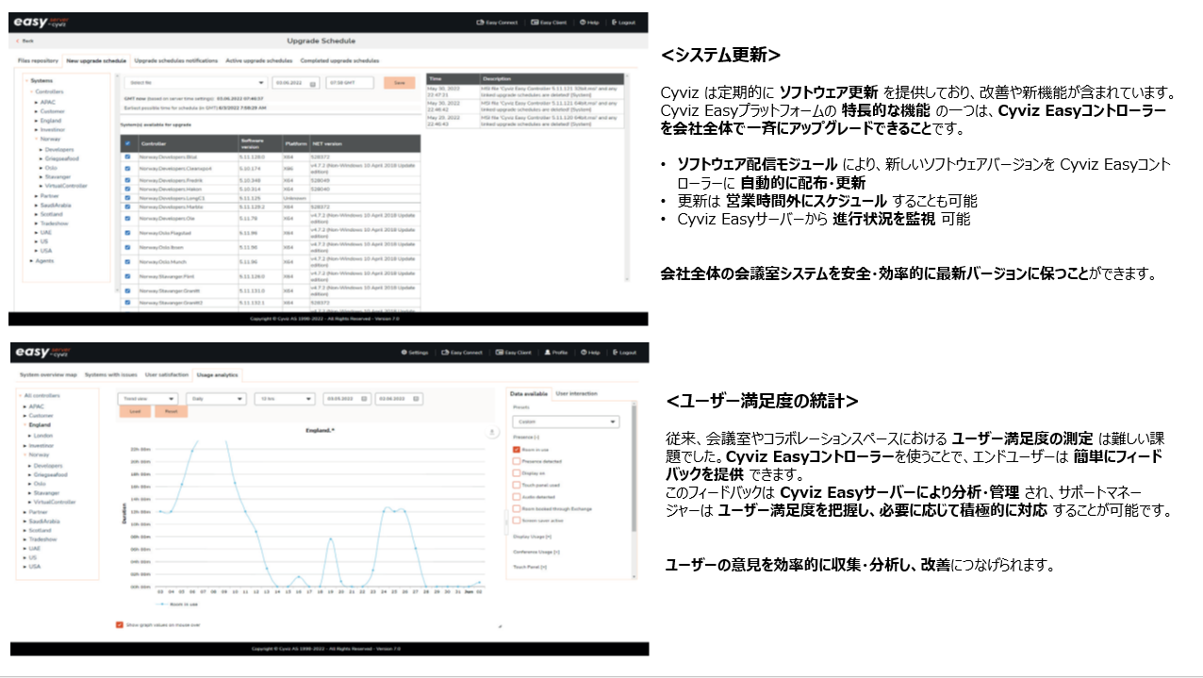Toggle Show graph values on mouse over

pyautogui.click(x=119, y=623)
